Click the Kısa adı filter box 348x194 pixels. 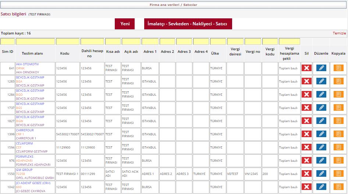(x=113, y=41)
